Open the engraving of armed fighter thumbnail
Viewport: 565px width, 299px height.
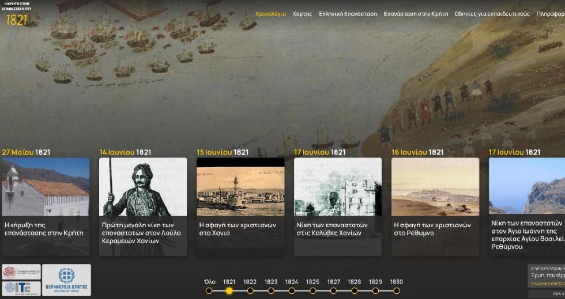[143, 187]
